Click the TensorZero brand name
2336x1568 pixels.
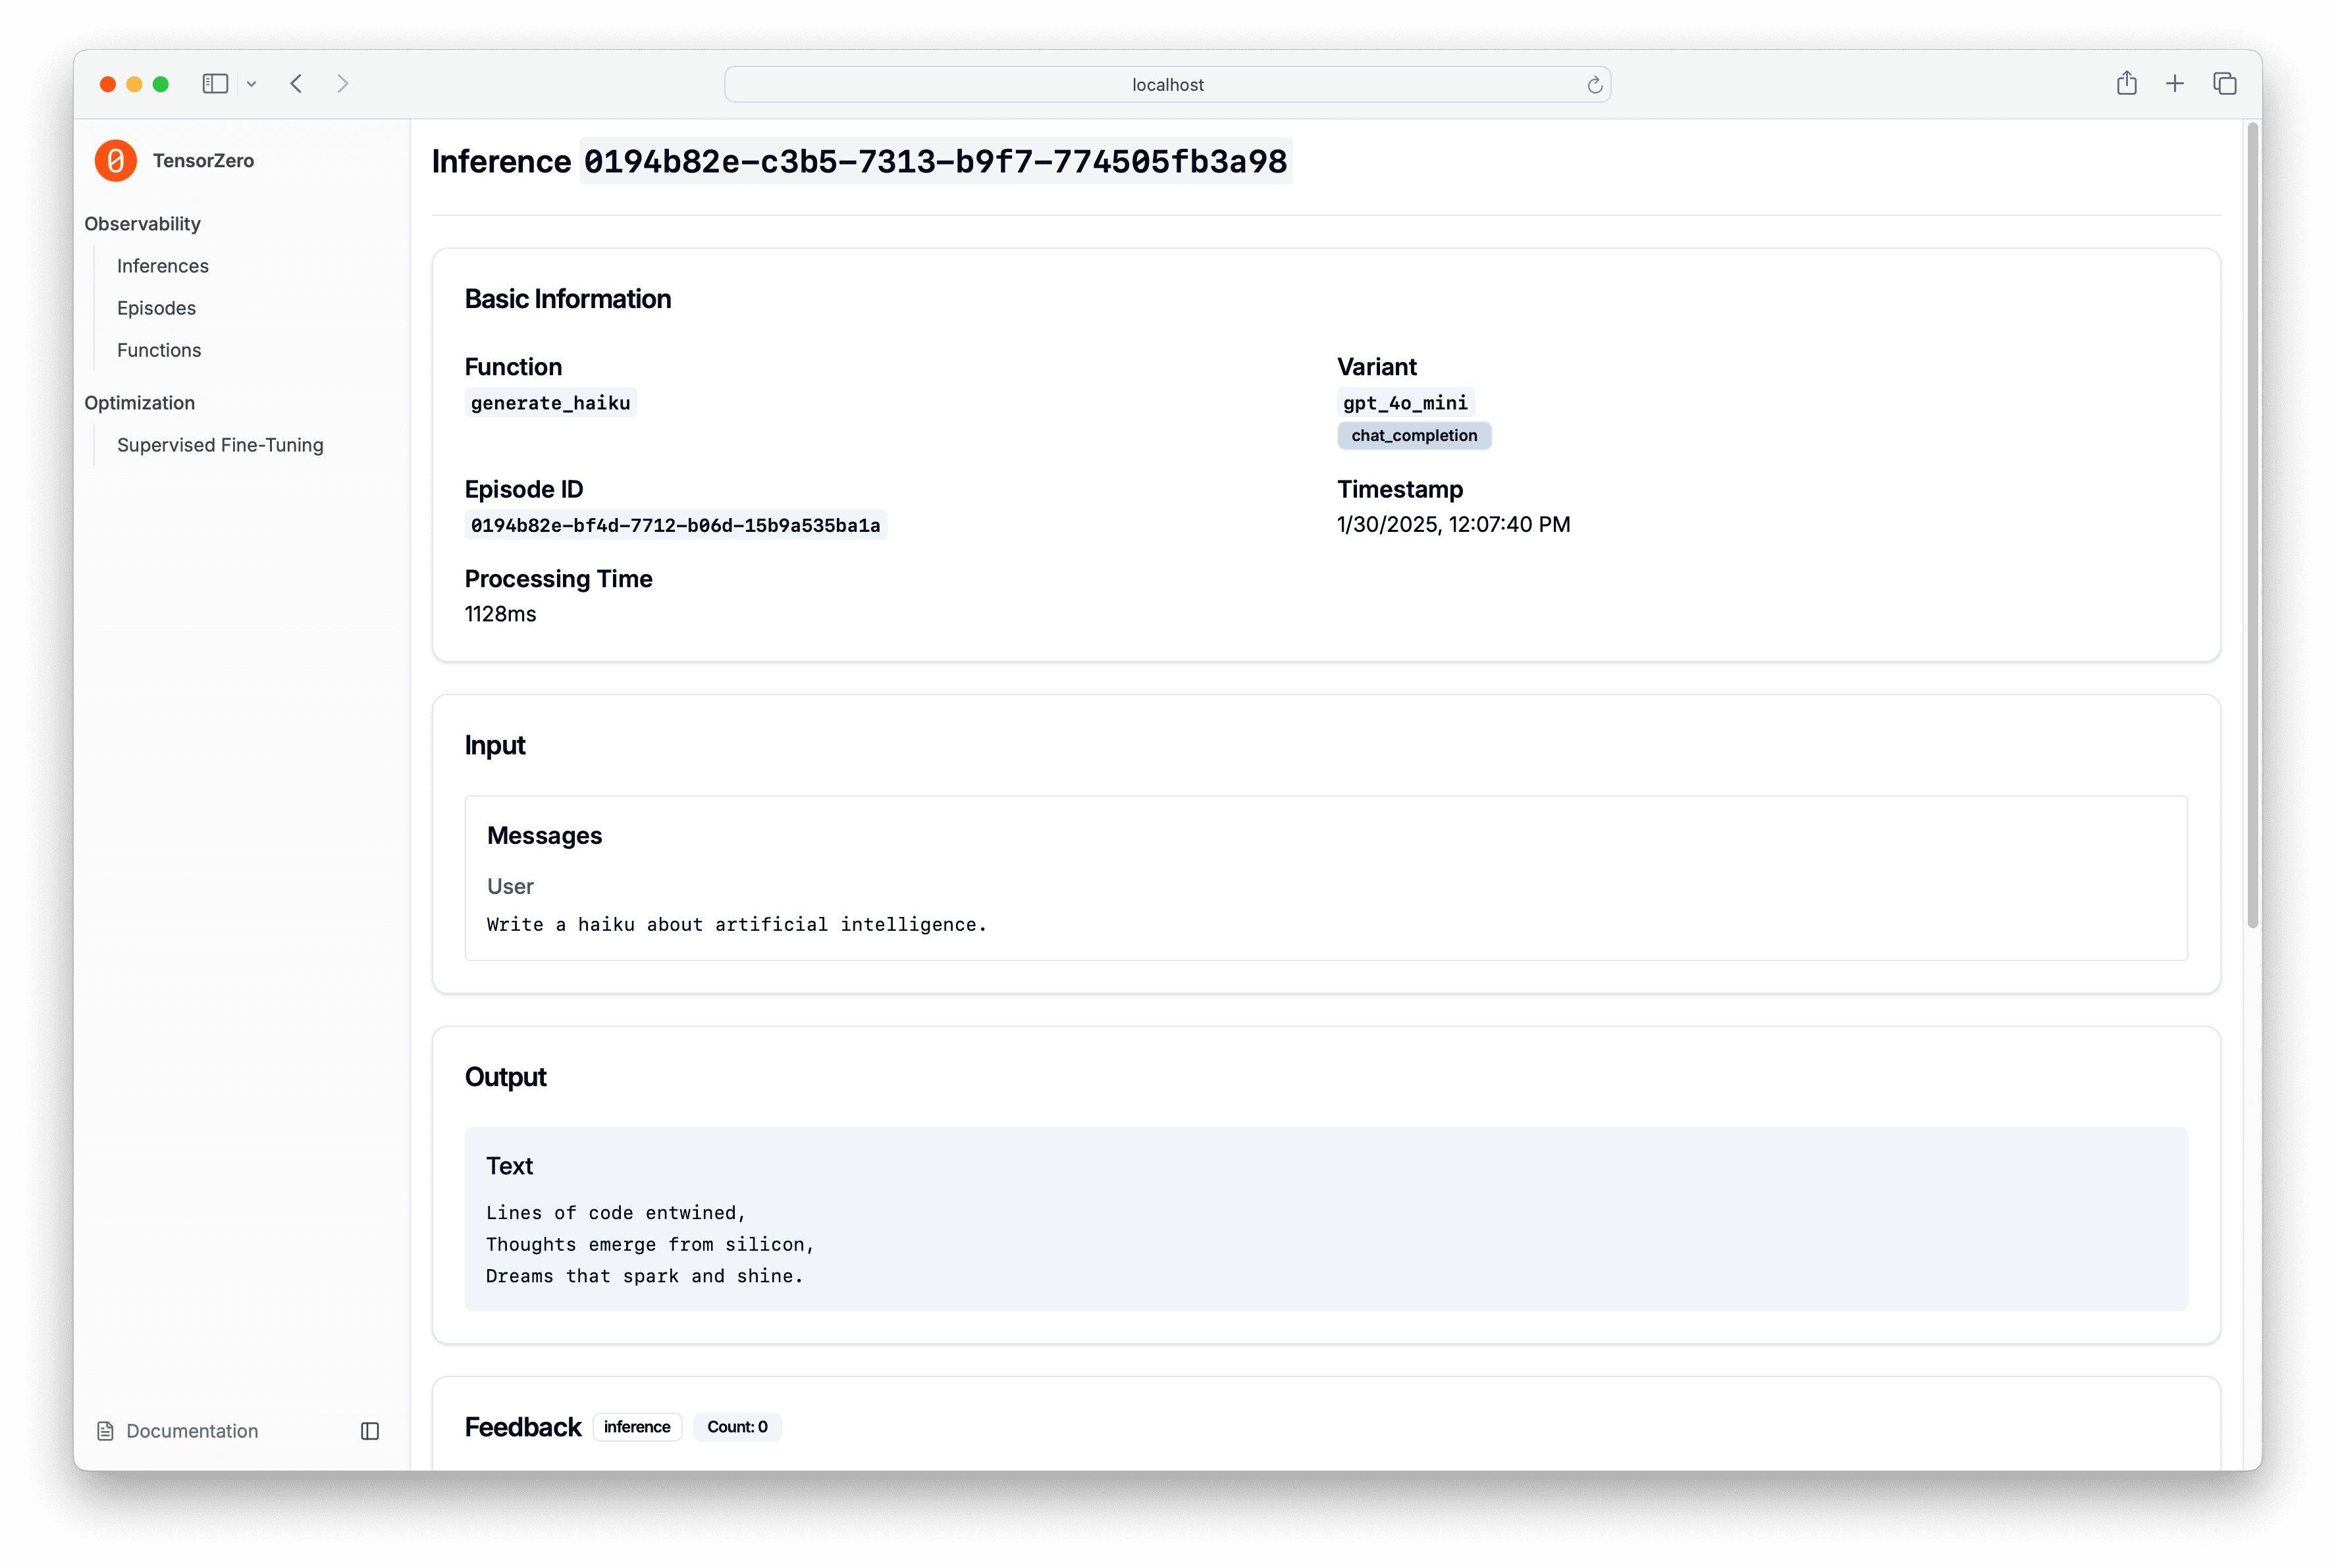click(203, 161)
